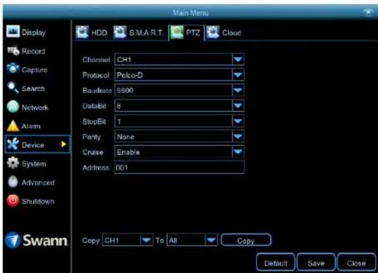The width and height of the screenshot is (378, 273).
Task: Open the Search magnifier icon
Action: [13, 88]
